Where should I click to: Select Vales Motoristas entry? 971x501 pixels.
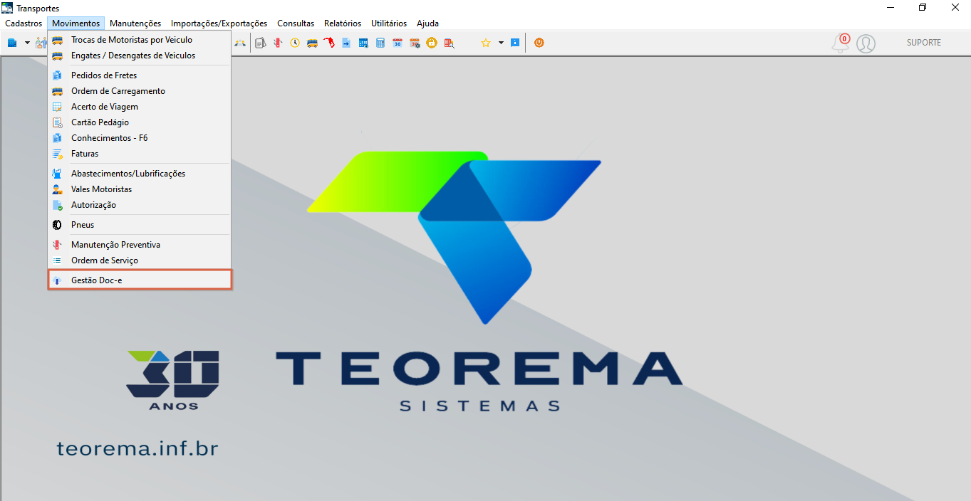140,189
